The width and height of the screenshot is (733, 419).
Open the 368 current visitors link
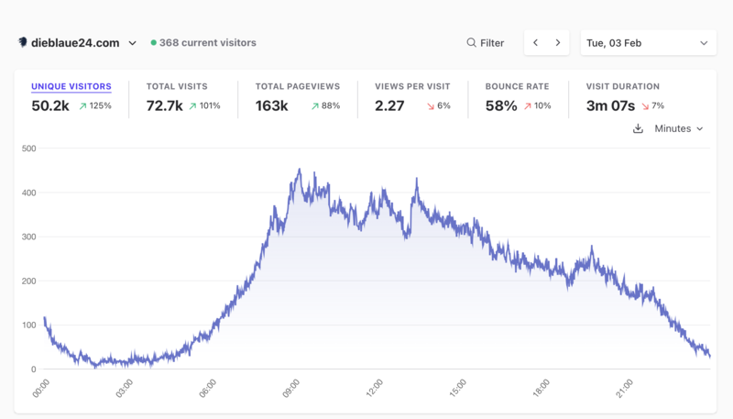(208, 43)
